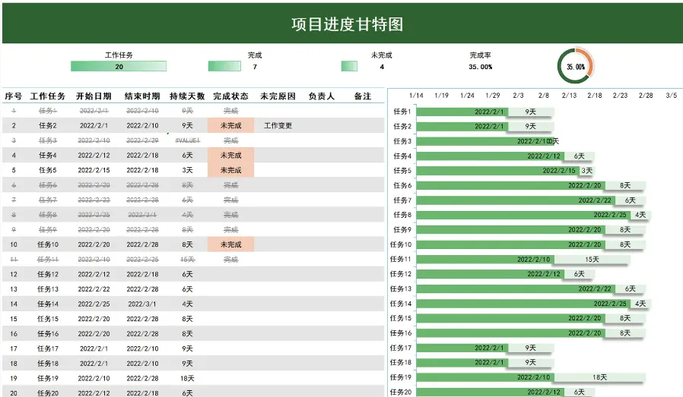Select the 未完成 status cell in 任务10 row
This screenshot has width=683, height=397.
coord(231,244)
